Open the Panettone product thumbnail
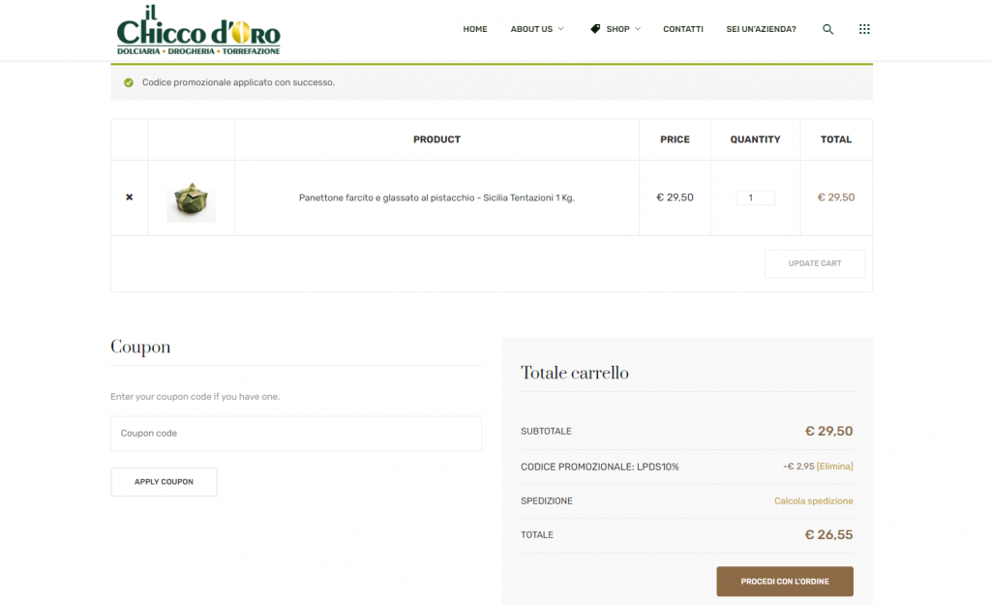Viewport: 991px width, 605px height. [x=191, y=198]
